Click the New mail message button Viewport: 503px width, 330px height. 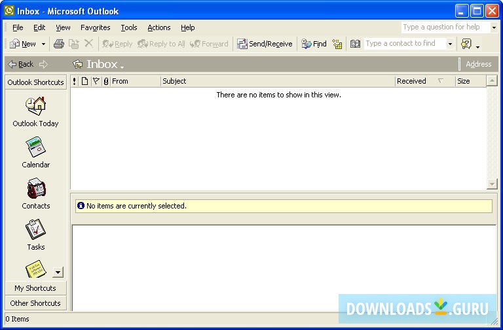(x=22, y=44)
